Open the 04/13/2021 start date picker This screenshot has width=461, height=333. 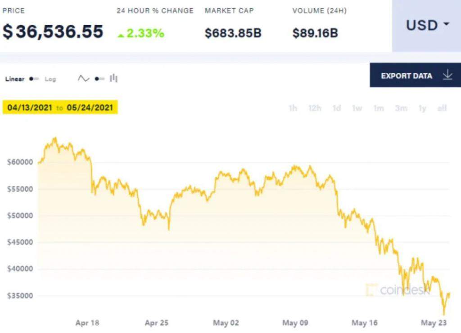coord(30,108)
